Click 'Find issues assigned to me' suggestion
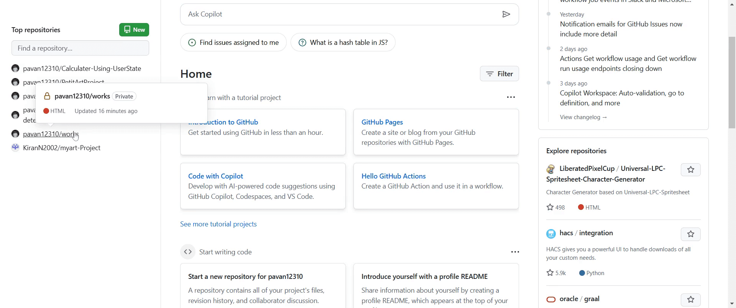Image resolution: width=736 pixels, height=308 pixels. point(233,43)
